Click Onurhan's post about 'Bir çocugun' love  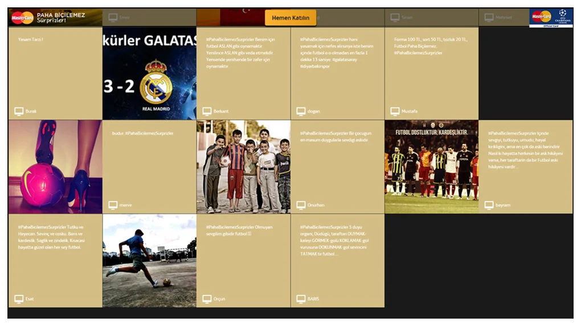pos(335,137)
